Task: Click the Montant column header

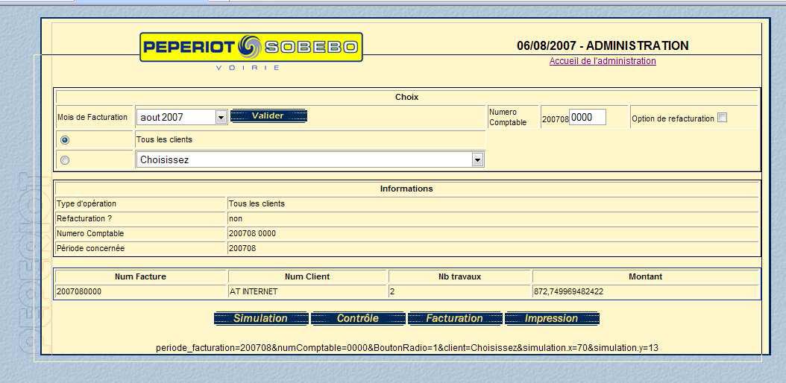Action: pos(646,276)
